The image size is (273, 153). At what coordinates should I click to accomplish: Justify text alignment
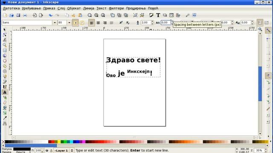[x=111, y=23]
